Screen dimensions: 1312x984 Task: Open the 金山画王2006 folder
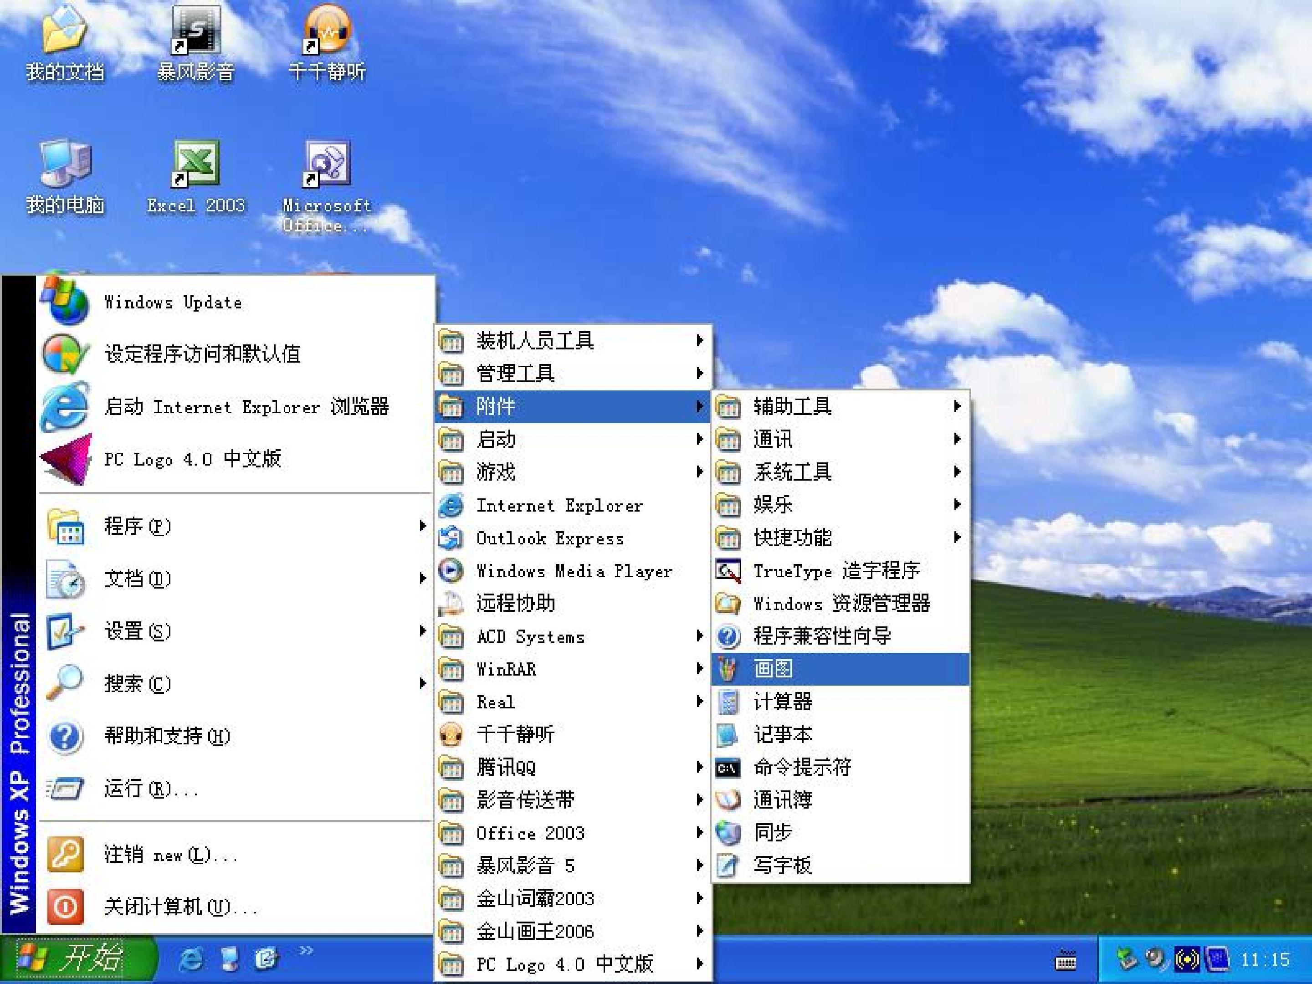pos(573,931)
